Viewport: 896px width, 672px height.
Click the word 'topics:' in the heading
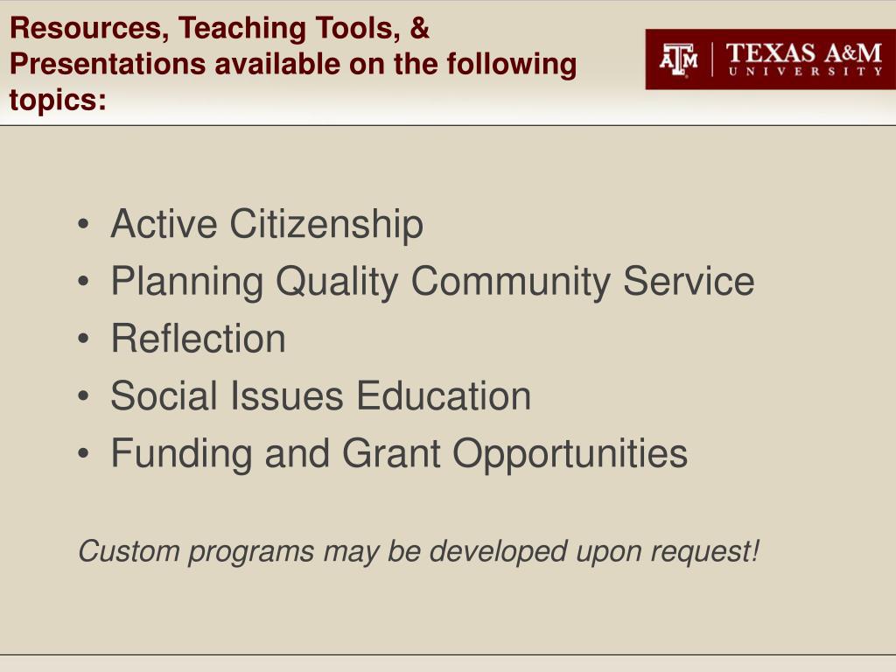coord(58,100)
